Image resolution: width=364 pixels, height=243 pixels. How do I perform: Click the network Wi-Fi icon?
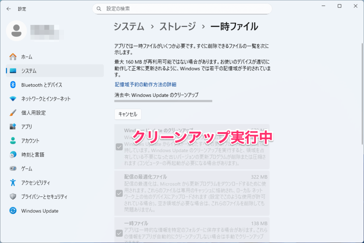click(x=13, y=99)
